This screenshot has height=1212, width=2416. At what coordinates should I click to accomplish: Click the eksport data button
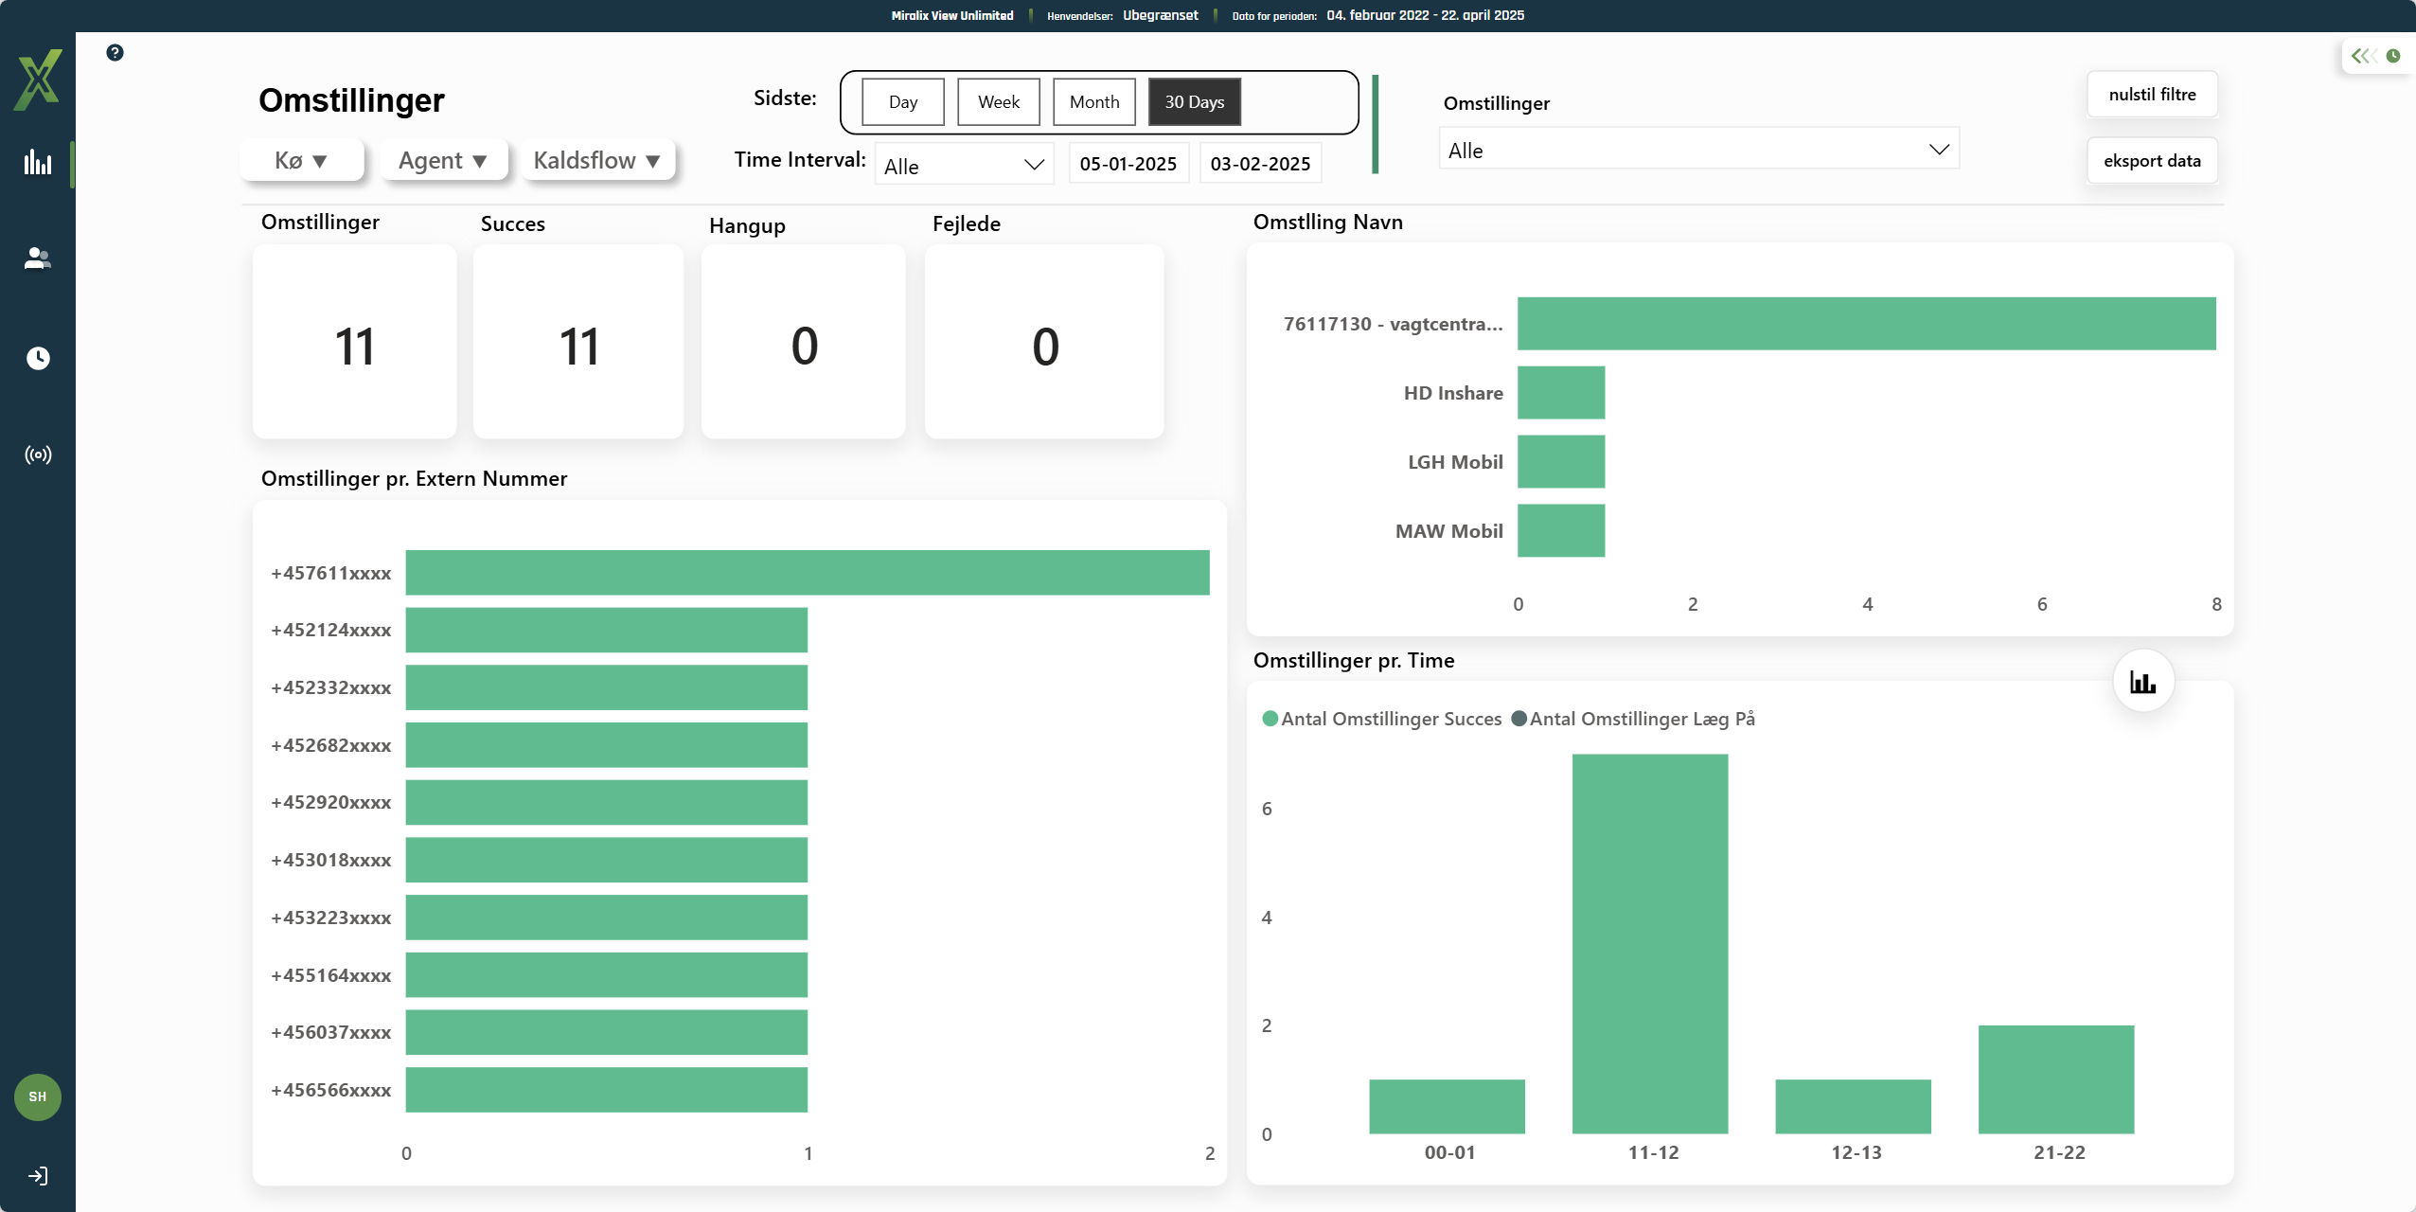pos(2151,161)
